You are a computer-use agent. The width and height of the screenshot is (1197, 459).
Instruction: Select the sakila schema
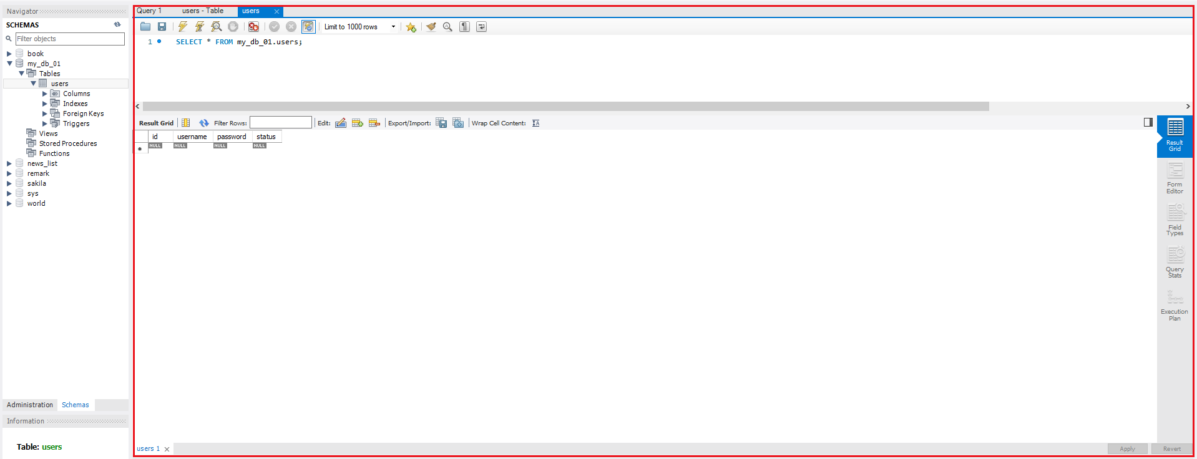click(37, 183)
